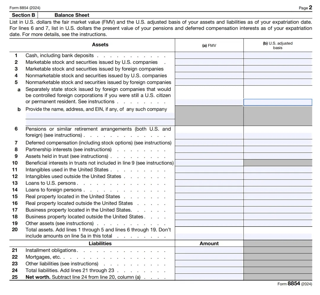Screen dimensions: 320x295
Task: Select FMV field for line 2 U.S. marketable stock
Action: click(209, 62)
